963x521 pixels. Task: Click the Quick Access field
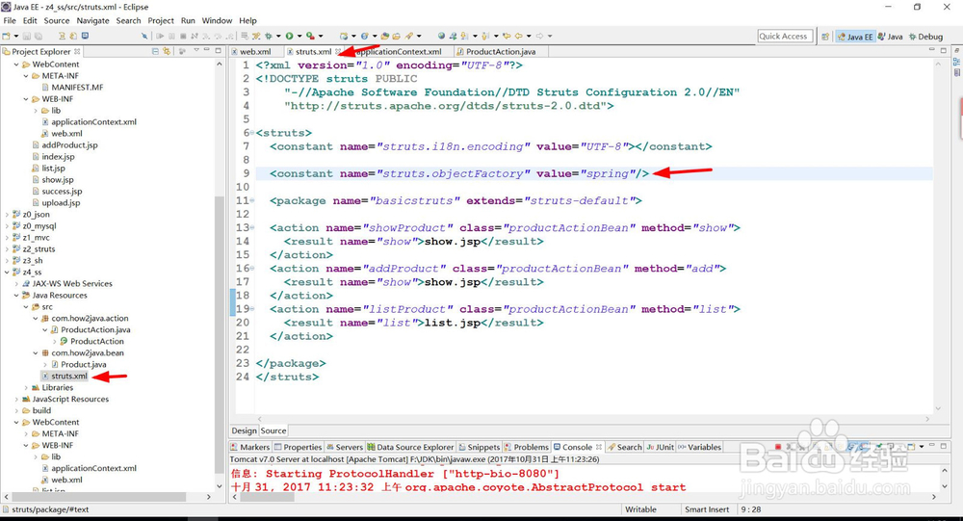pos(785,37)
